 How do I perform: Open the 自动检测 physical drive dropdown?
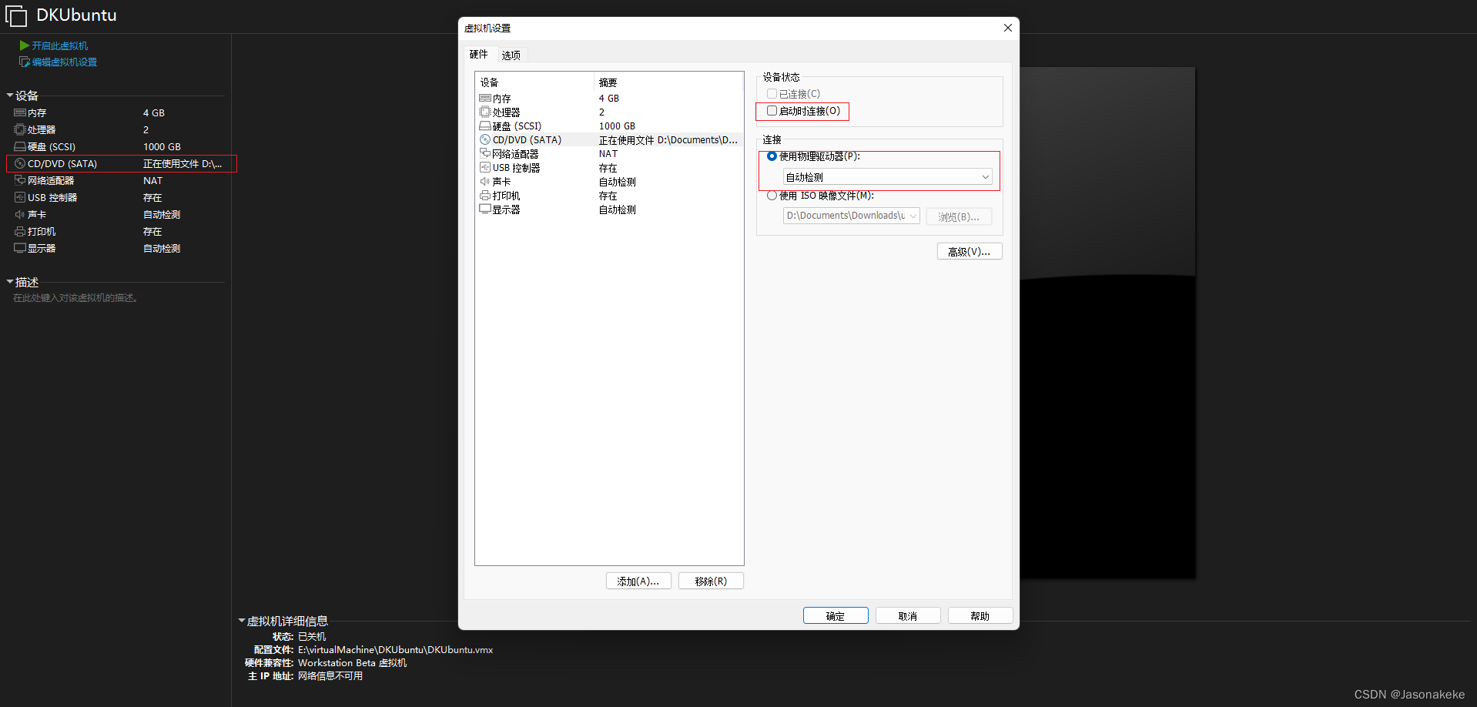pos(888,177)
